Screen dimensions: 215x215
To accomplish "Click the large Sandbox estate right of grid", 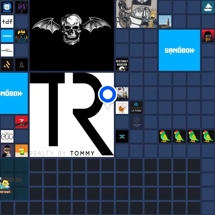I will [179, 50].
